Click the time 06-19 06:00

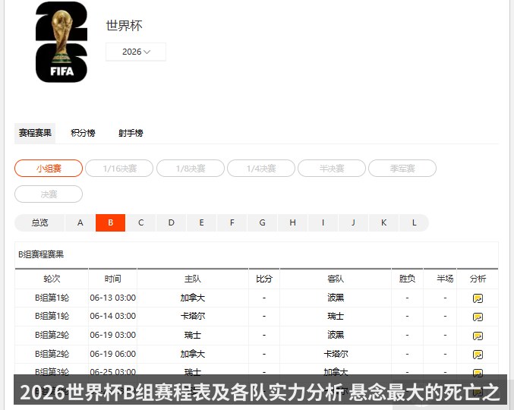113,354
